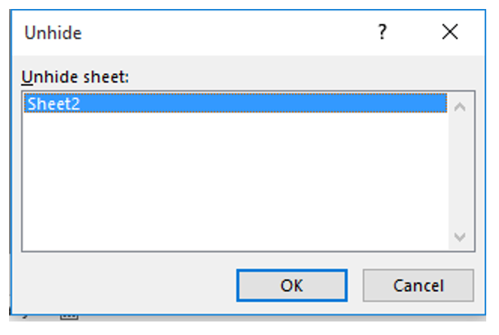The height and width of the screenshot is (335, 499).
Task: Highlight the Sheet2 row
Action: (x=236, y=103)
